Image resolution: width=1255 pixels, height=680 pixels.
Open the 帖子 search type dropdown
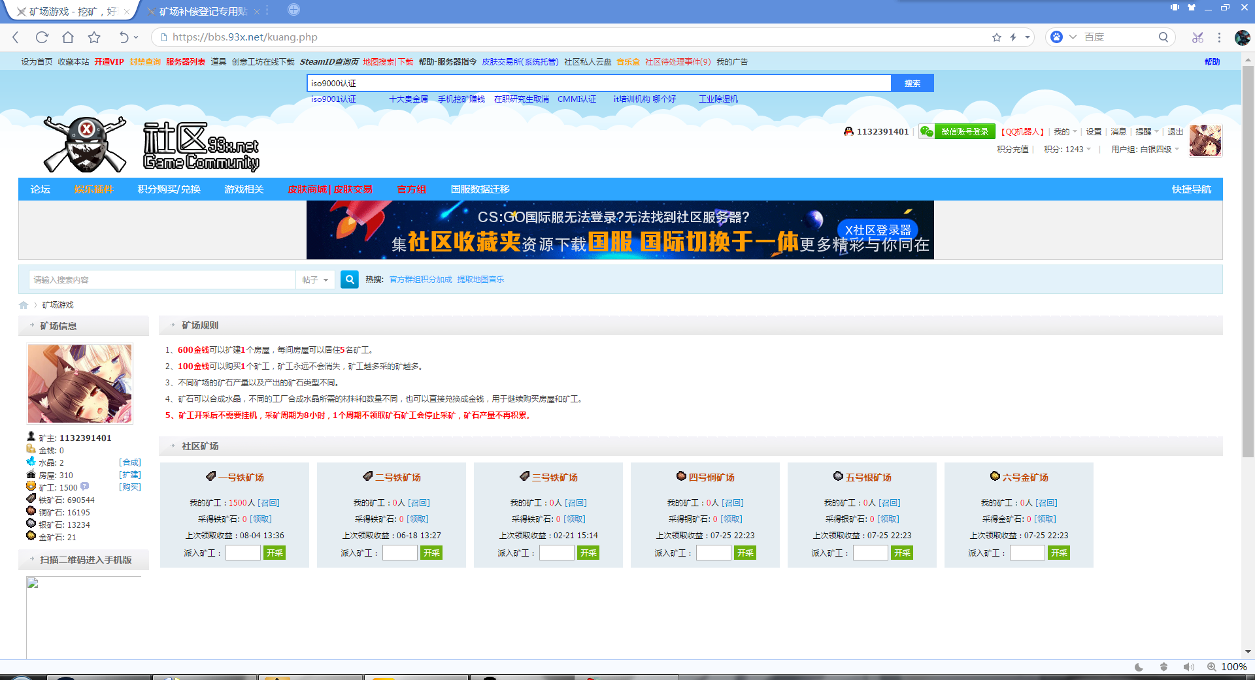coord(316,279)
